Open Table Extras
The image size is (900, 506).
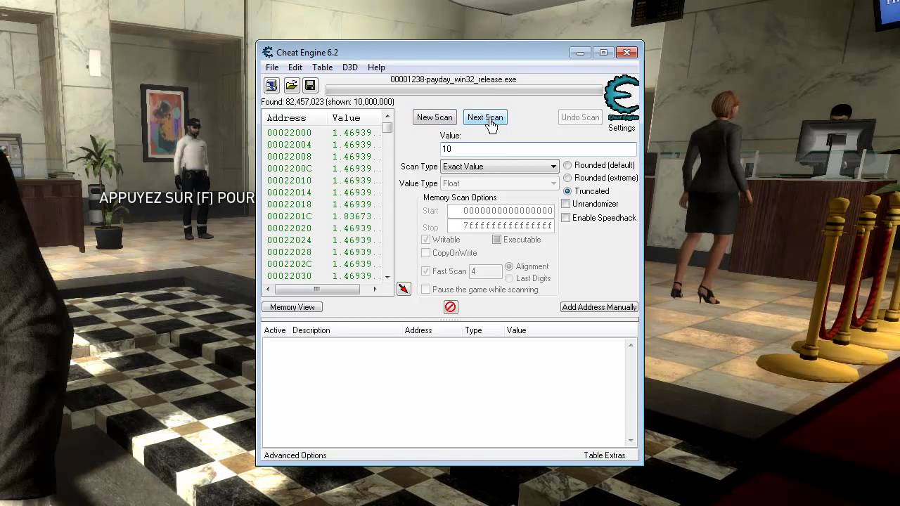click(604, 455)
